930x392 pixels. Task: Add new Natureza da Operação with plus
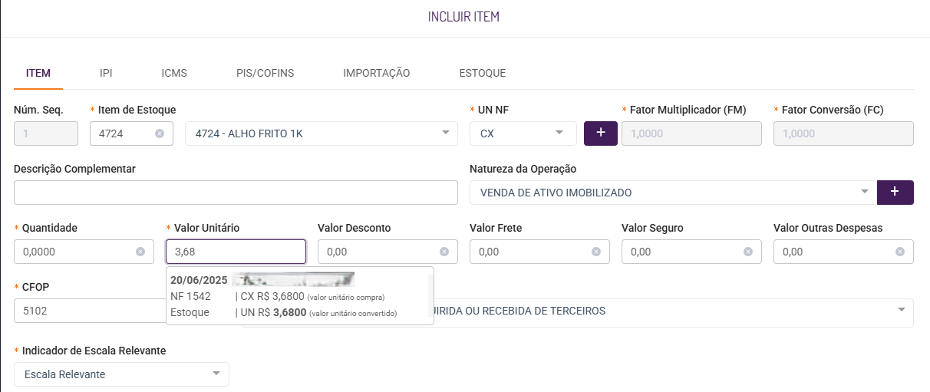[x=895, y=193]
